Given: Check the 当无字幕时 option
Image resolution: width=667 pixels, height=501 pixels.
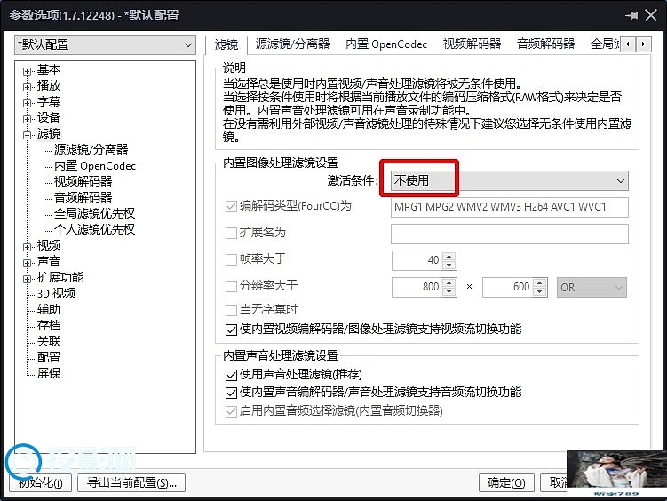Looking at the screenshot, I should (231, 310).
